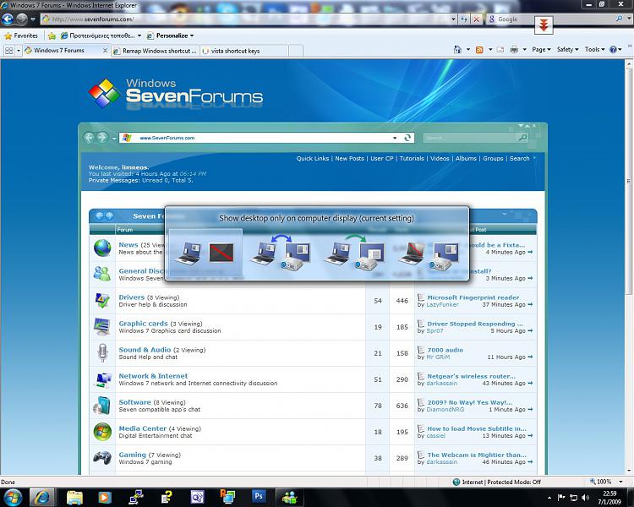634x507 pixels.
Task: Open 'Microsoft Fingerprint reader' last post
Action: (x=473, y=297)
